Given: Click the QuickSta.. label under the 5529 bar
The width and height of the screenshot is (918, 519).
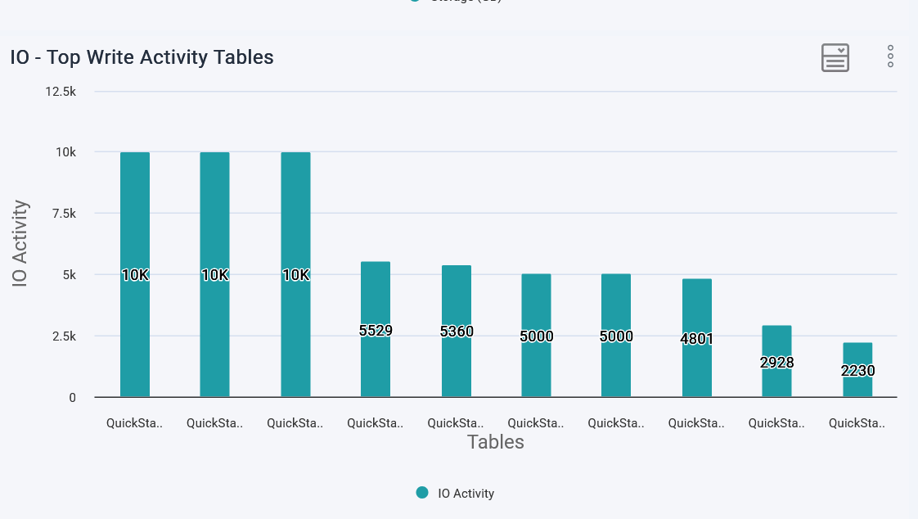Looking at the screenshot, I should coord(376,423).
